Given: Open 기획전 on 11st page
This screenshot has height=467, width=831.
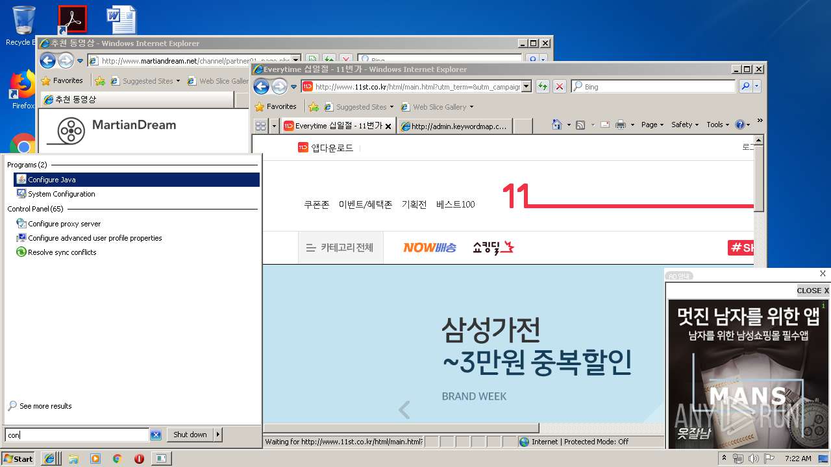Looking at the screenshot, I should (x=414, y=204).
